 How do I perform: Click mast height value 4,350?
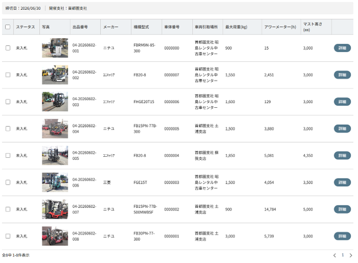pos(308,155)
